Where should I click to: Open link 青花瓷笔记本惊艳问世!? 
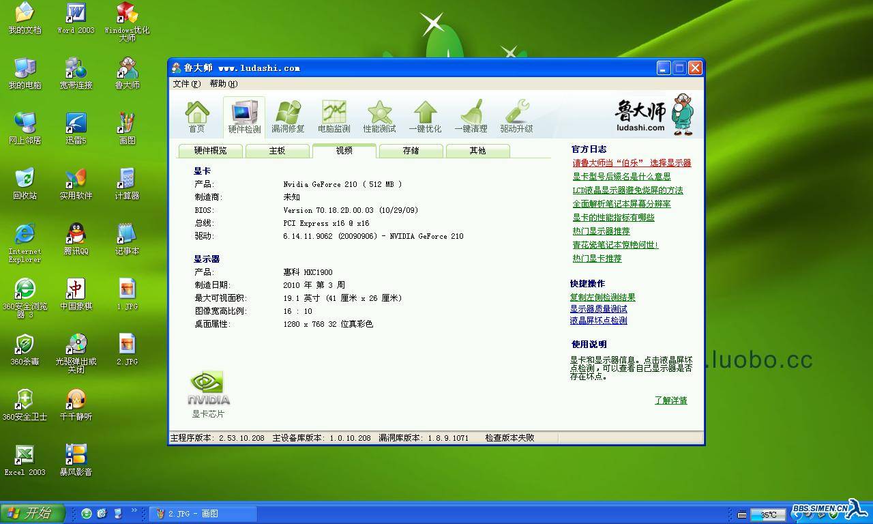615,245
